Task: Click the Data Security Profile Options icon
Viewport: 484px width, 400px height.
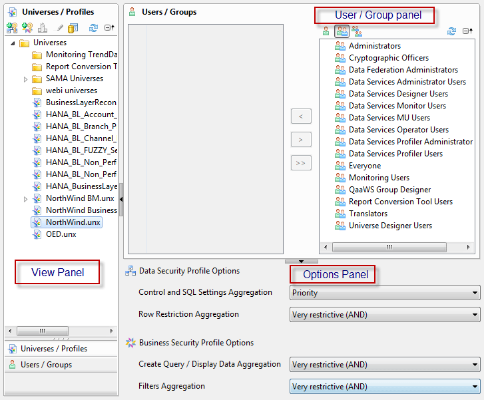Action: [x=130, y=271]
